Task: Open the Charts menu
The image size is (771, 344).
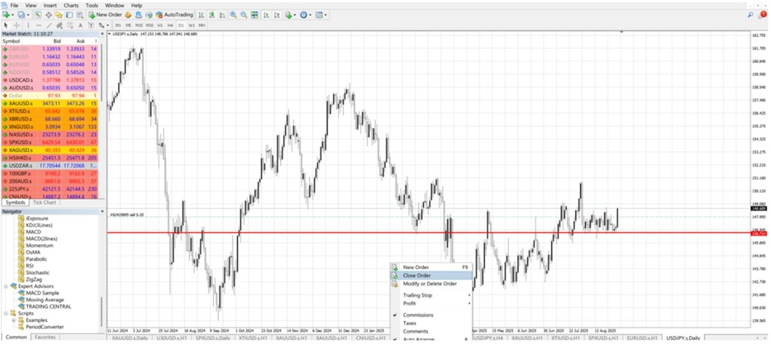Action: [71, 5]
